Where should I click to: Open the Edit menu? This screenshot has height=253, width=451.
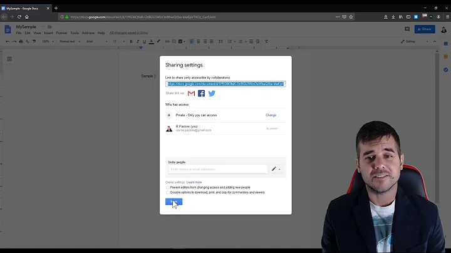tap(28, 33)
